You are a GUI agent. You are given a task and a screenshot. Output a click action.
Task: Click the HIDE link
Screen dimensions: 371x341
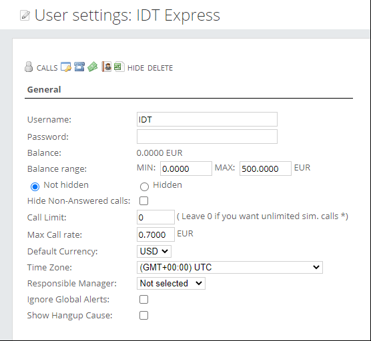point(136,68)
